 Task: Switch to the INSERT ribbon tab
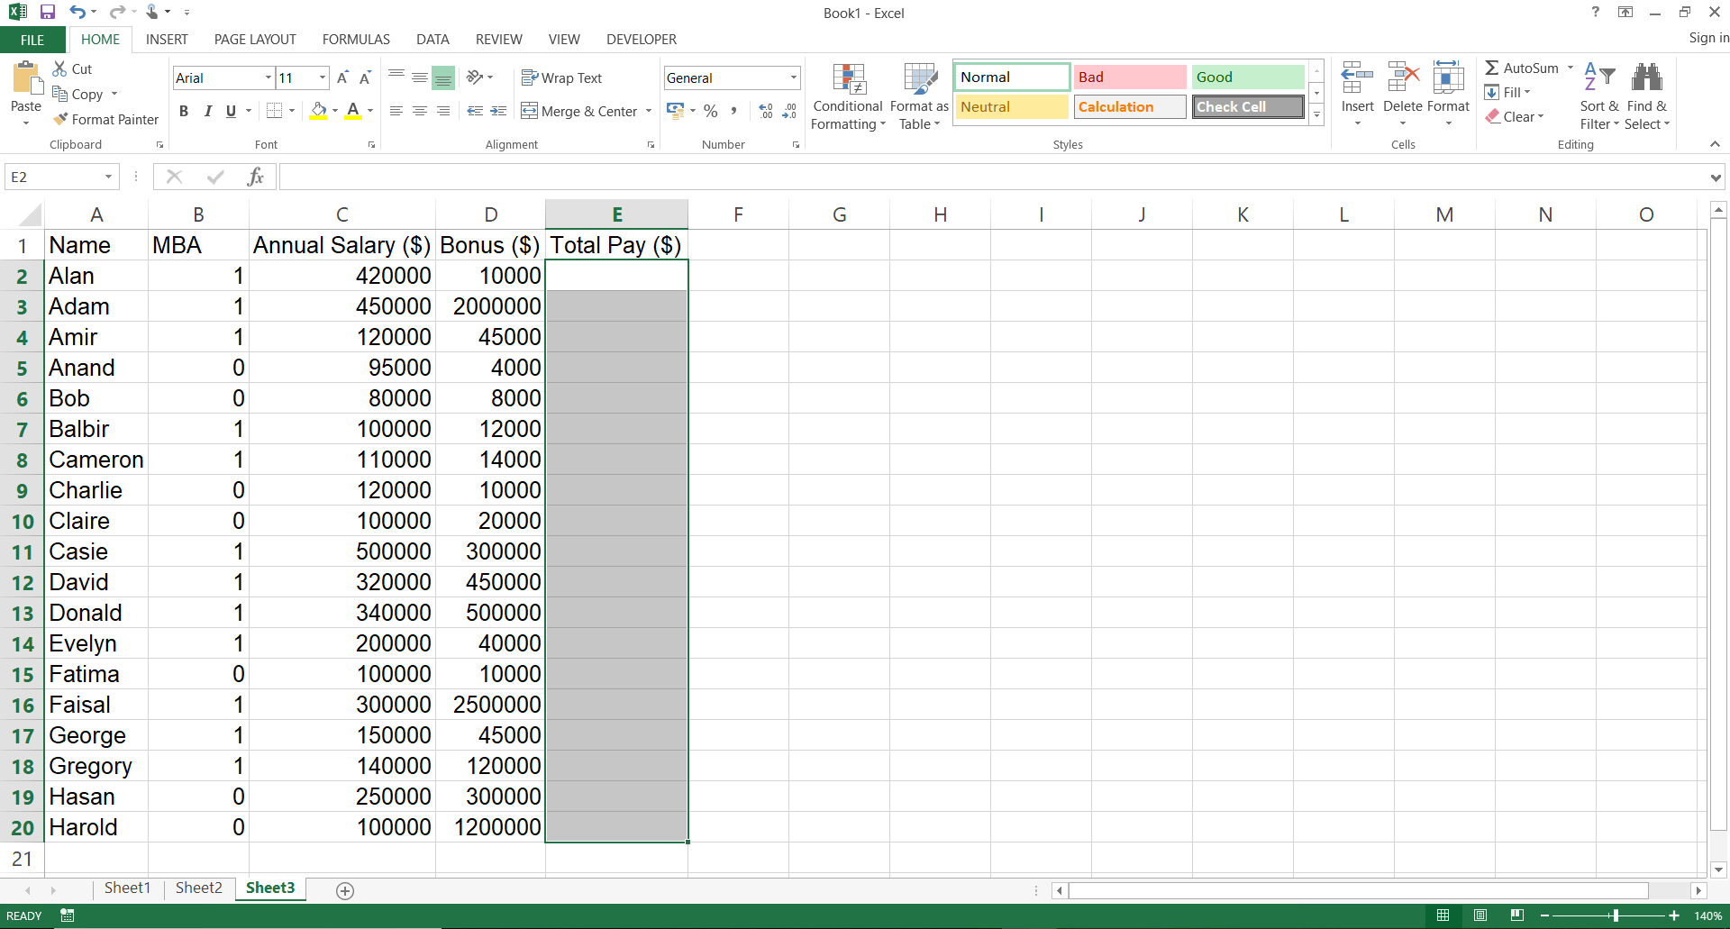(167, 40)
